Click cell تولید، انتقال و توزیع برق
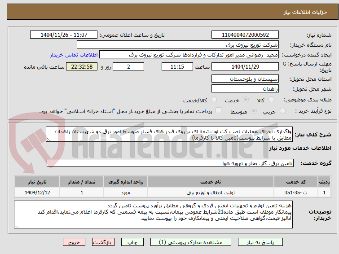This screenshot has width=339, height=254. coord(211,193)
